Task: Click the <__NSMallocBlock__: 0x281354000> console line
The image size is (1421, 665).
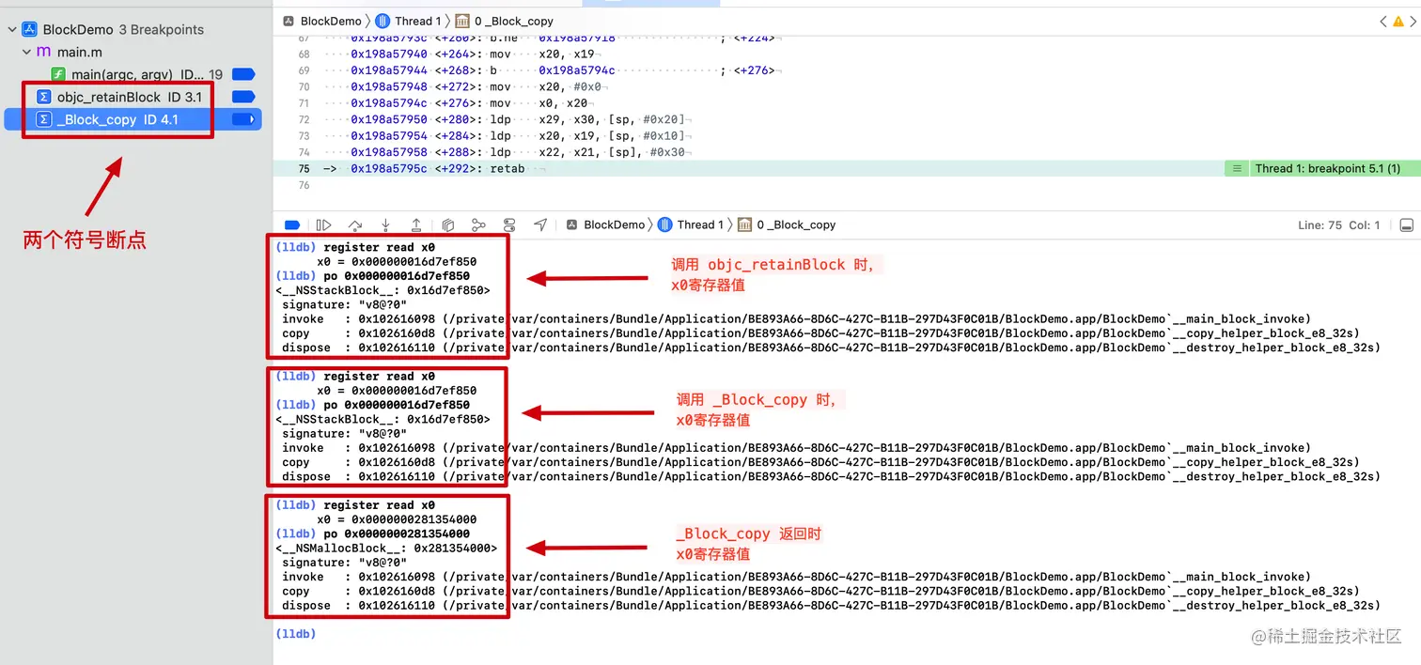Action: (x=386, y=548)
